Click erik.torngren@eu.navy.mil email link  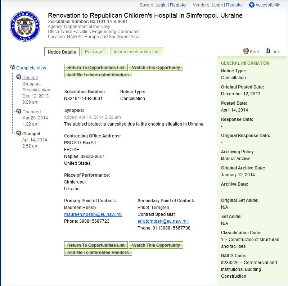(163, 221)
